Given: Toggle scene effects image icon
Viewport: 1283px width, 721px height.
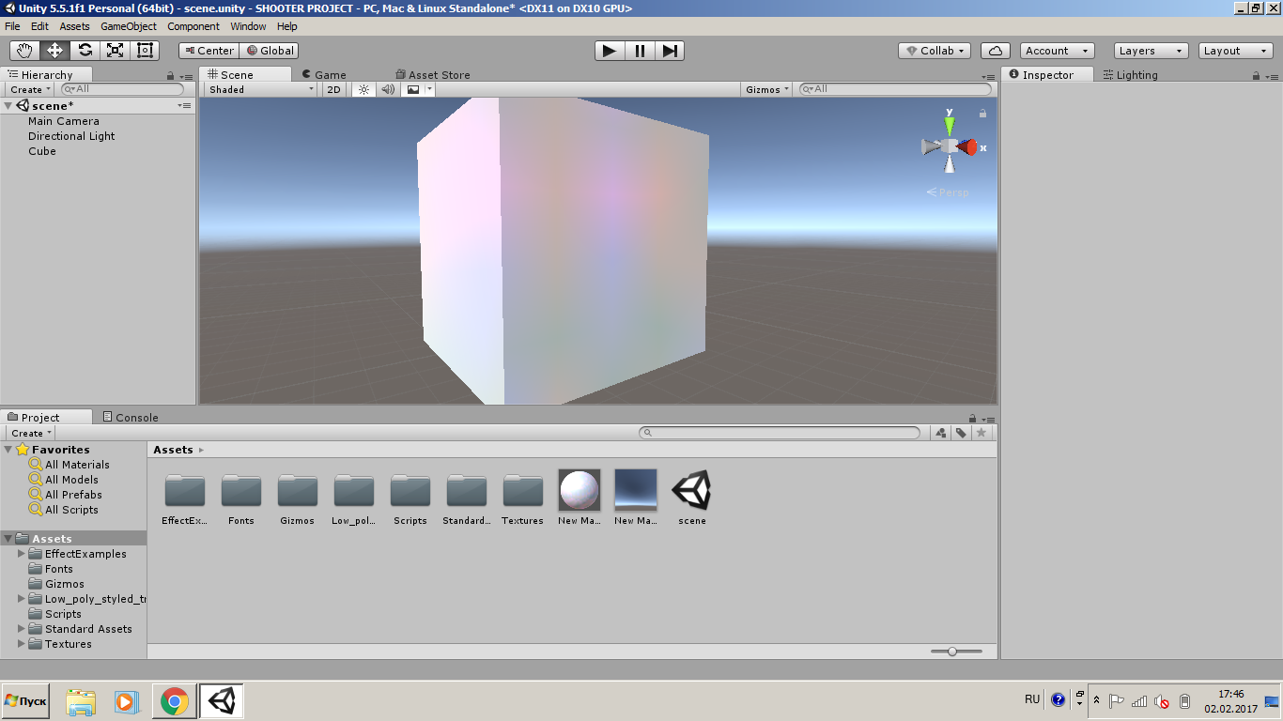Looking at the screenshot, I should click(412, 89).
